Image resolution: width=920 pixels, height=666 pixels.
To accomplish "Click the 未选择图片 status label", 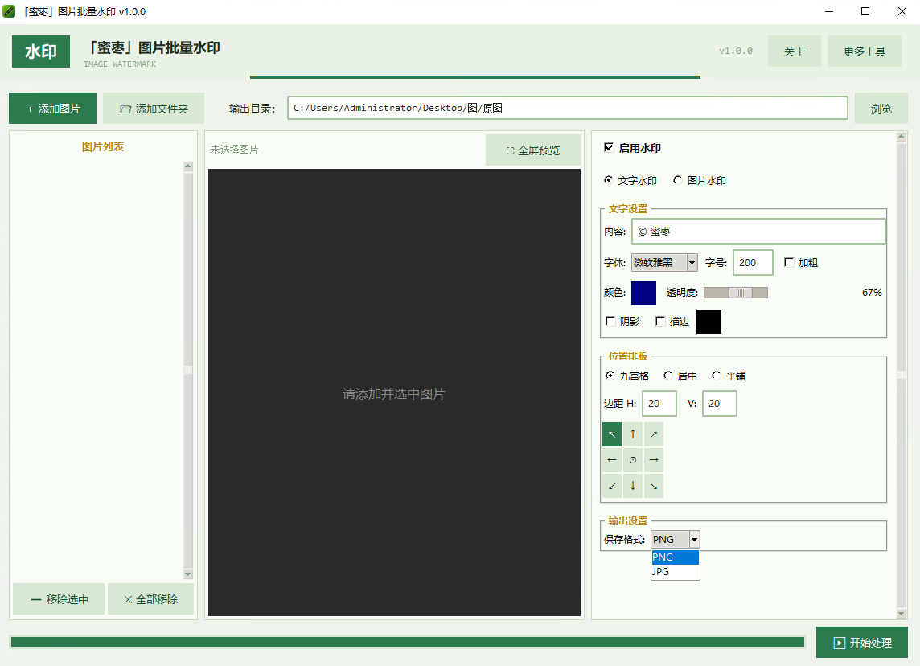I will pos(234,150).
